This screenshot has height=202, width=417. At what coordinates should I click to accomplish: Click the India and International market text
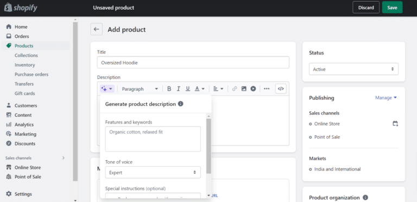pyautogui.click(x=338, y=169)
